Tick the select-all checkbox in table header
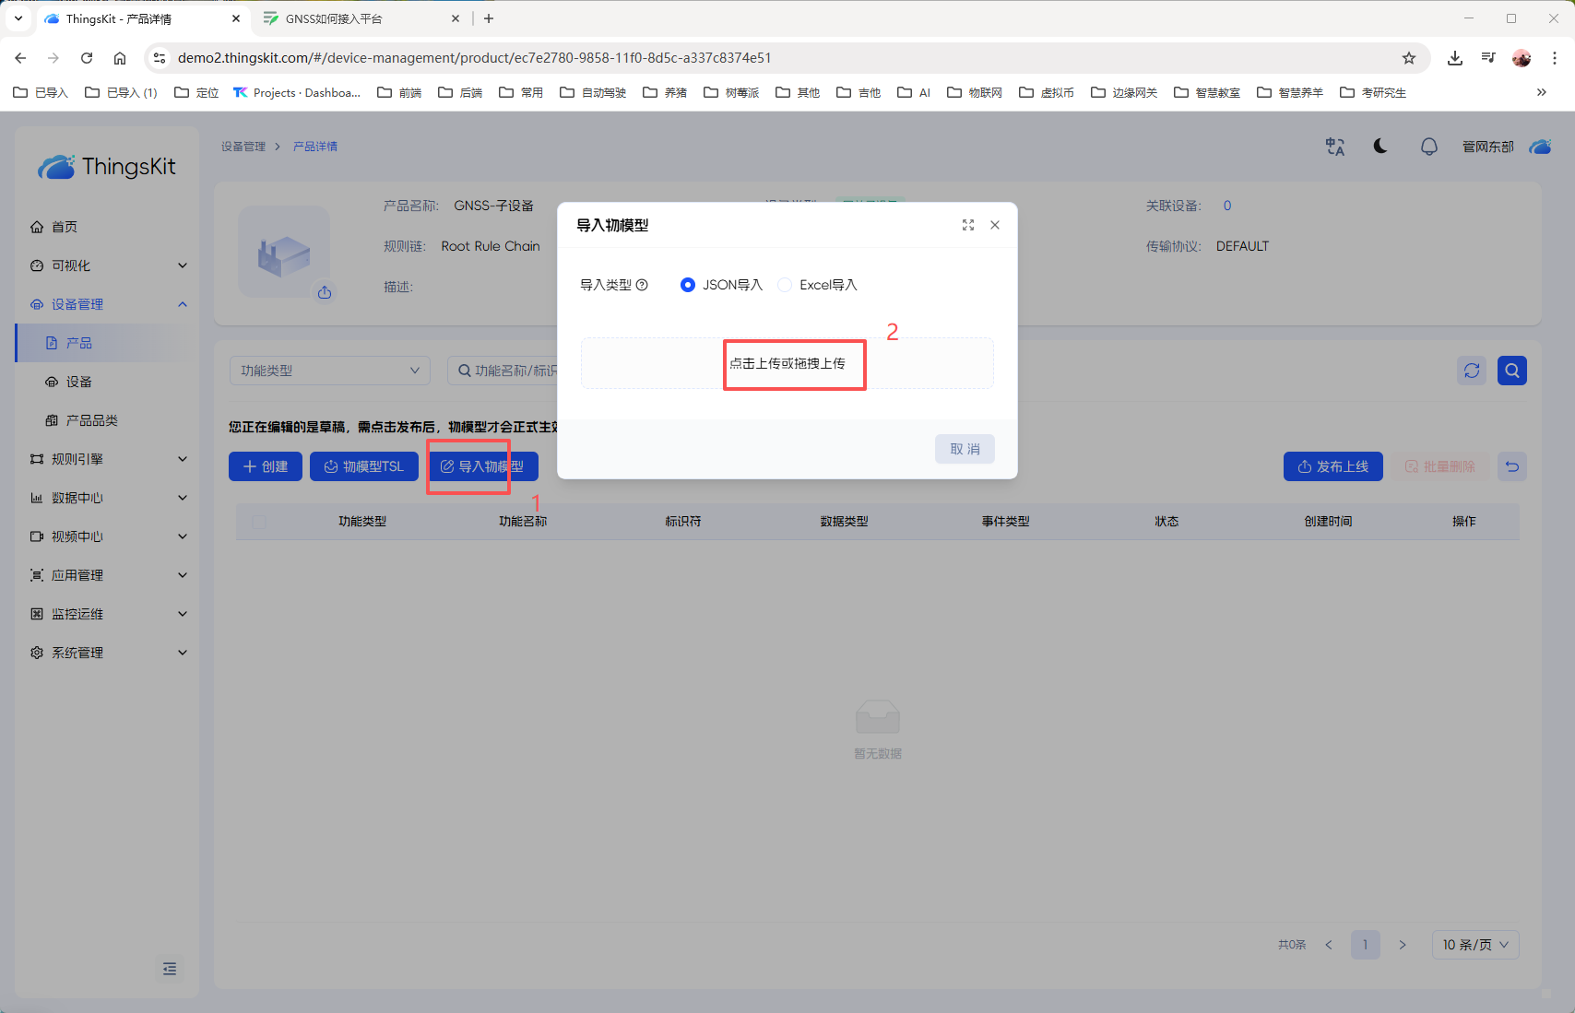 click(259, 522)
